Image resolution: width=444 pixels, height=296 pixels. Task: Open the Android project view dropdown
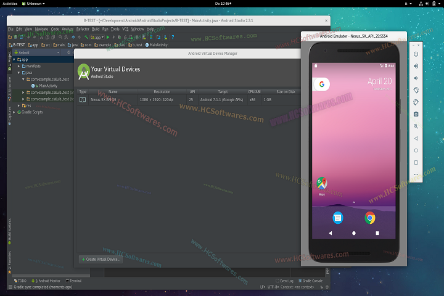[x=37, y=52]
